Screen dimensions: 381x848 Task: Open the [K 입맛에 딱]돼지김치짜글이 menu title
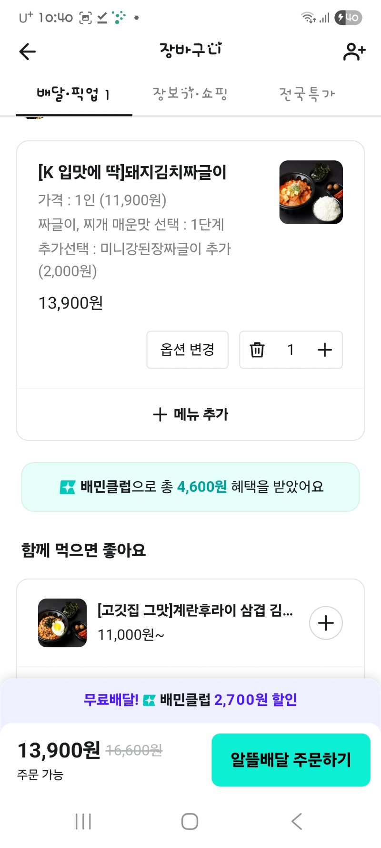coord(132,172)
